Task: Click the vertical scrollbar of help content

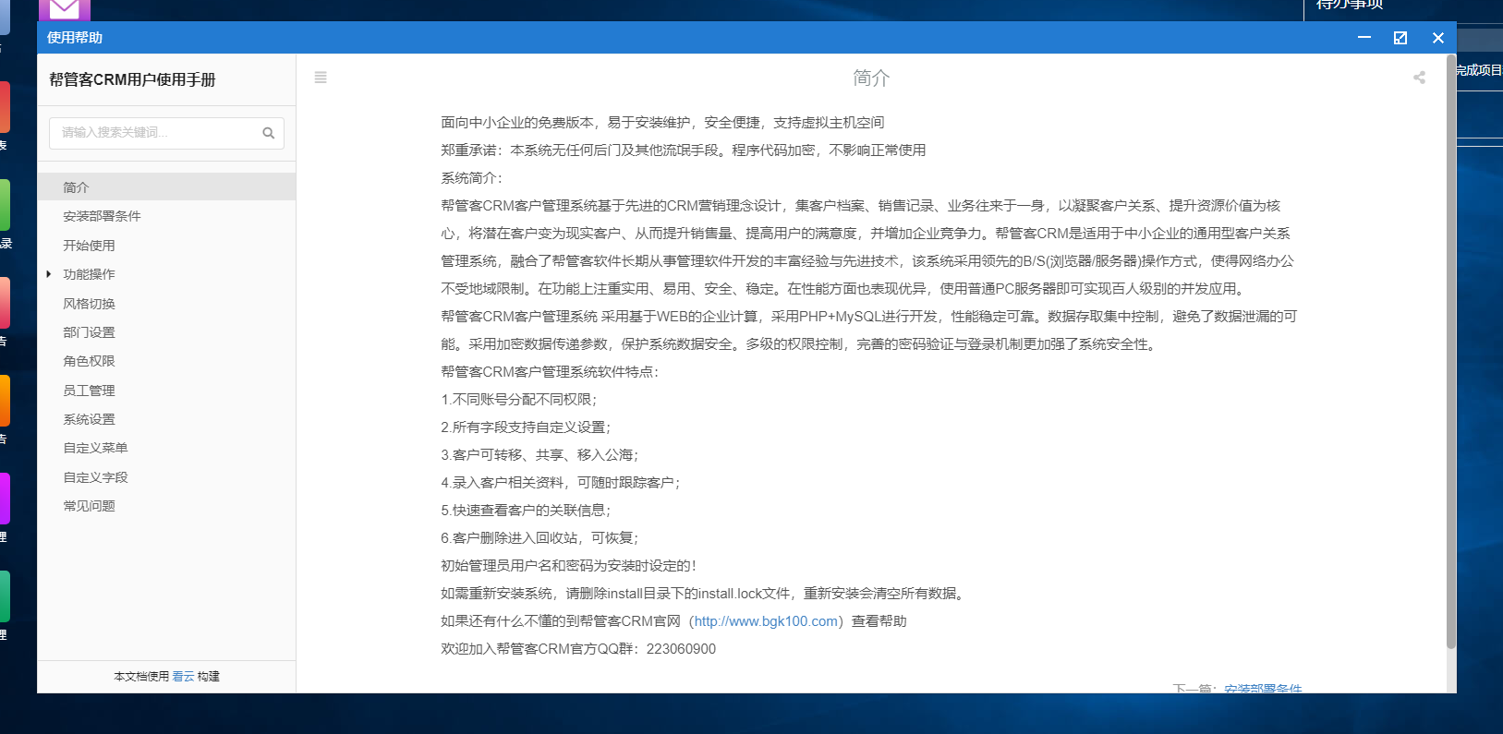Action: [x=1450, y=351]
